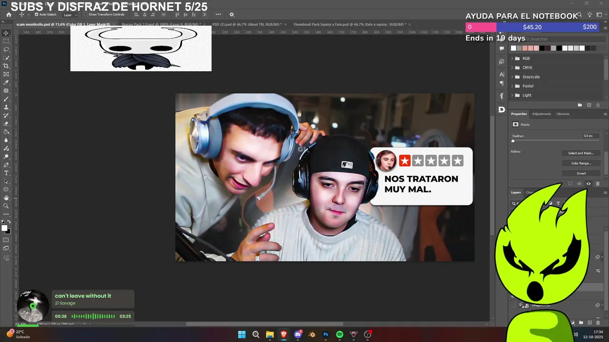Switch to Thumbnail Pack Squizy x Fate tab
Viewport: 609px width, 342px height.
[x=351, y=24]
